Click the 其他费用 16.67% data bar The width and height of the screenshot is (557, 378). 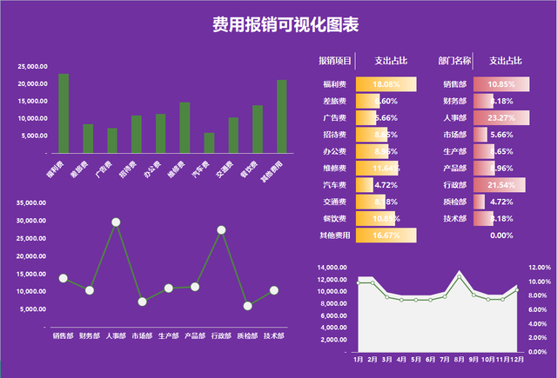pyautogui.click(x=386, y=235)
